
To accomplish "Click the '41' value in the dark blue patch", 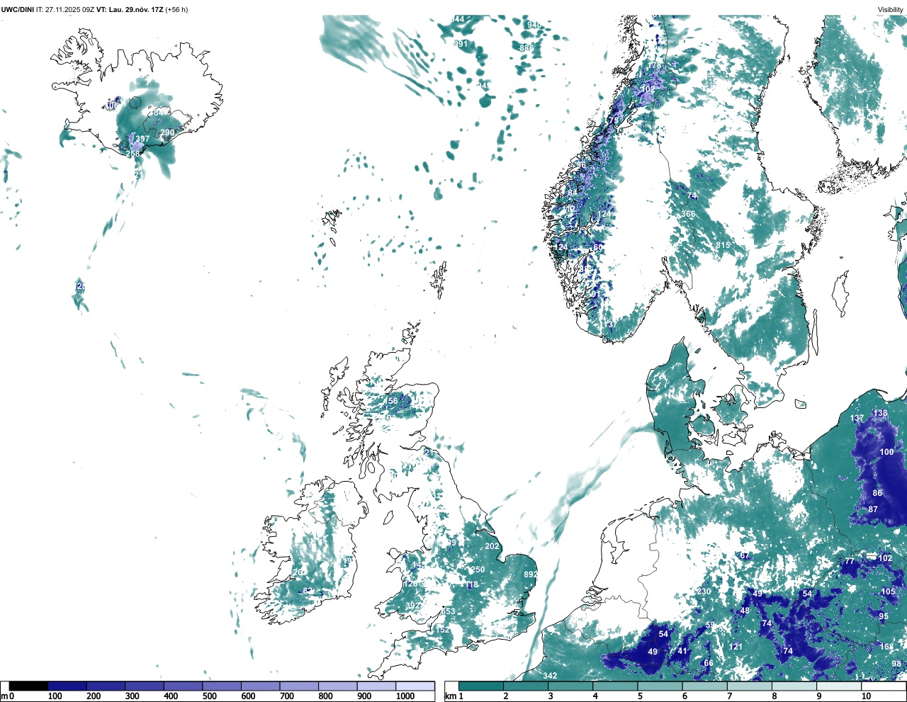I will (682, 651).
